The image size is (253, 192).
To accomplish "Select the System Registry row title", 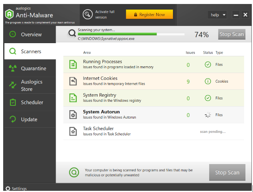I will [x=100, y=95].
